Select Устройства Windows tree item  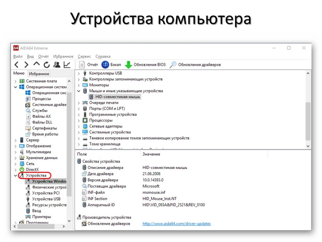coord(46,181)
